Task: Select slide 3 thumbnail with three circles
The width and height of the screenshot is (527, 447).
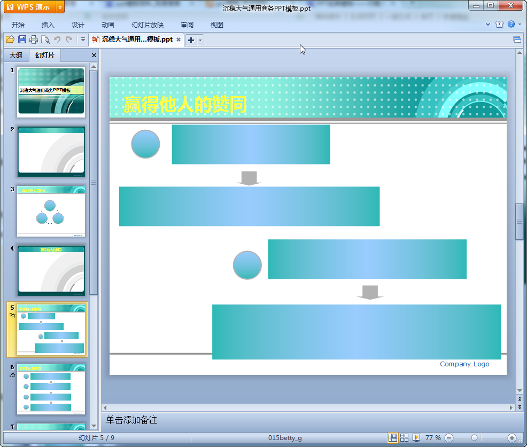Action: pos(51,211)
